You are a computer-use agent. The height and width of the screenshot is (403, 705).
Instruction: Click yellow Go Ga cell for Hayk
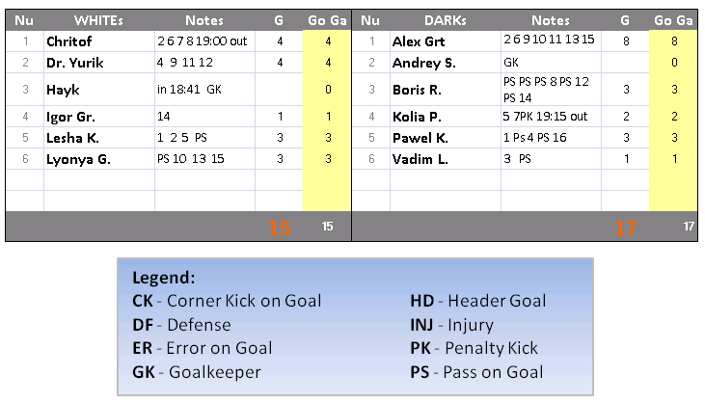coord(327,89)
